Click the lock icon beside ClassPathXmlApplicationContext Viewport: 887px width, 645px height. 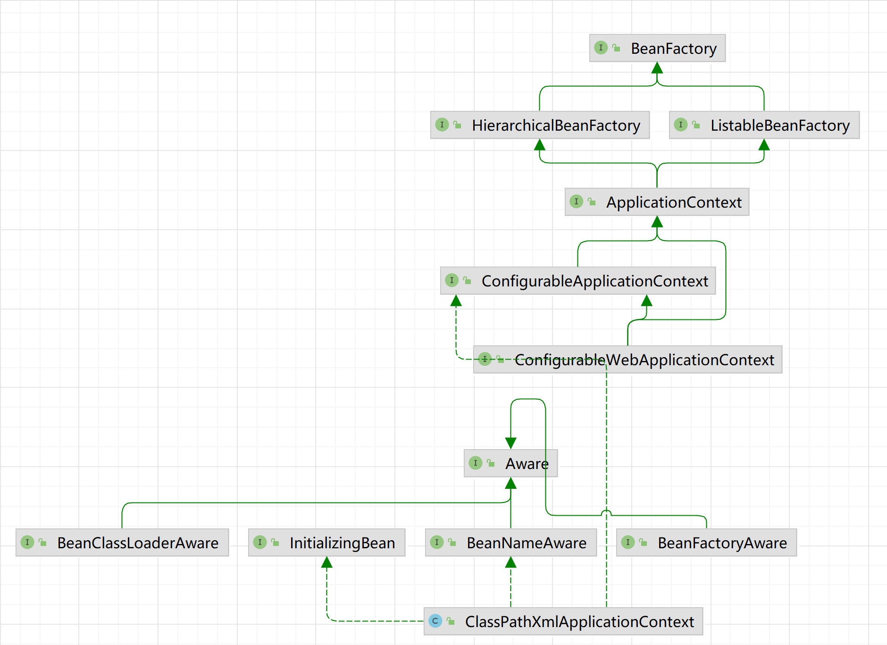click(x=451, y=621)
